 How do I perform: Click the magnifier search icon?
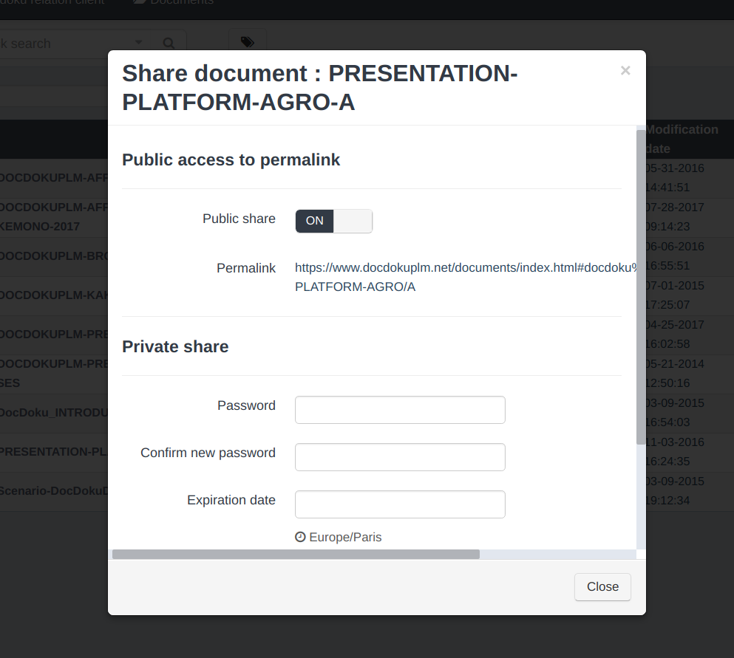pyautogui.click(x=169, y=44)
